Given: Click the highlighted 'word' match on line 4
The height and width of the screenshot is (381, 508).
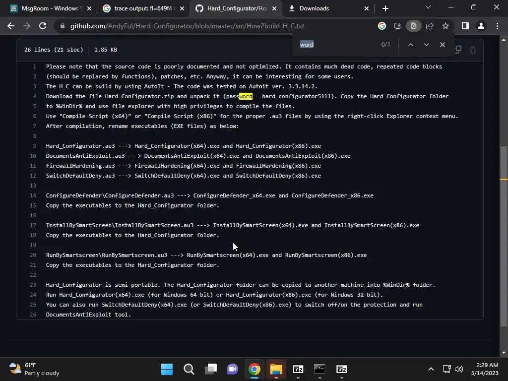Looking at the screenshot, I should pyautogui.click(x=246, y=96).
